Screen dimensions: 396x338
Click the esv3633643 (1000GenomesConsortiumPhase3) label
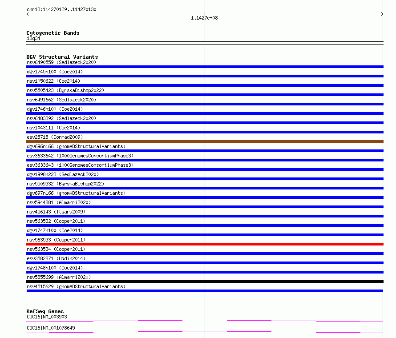[x=80, y=165]
